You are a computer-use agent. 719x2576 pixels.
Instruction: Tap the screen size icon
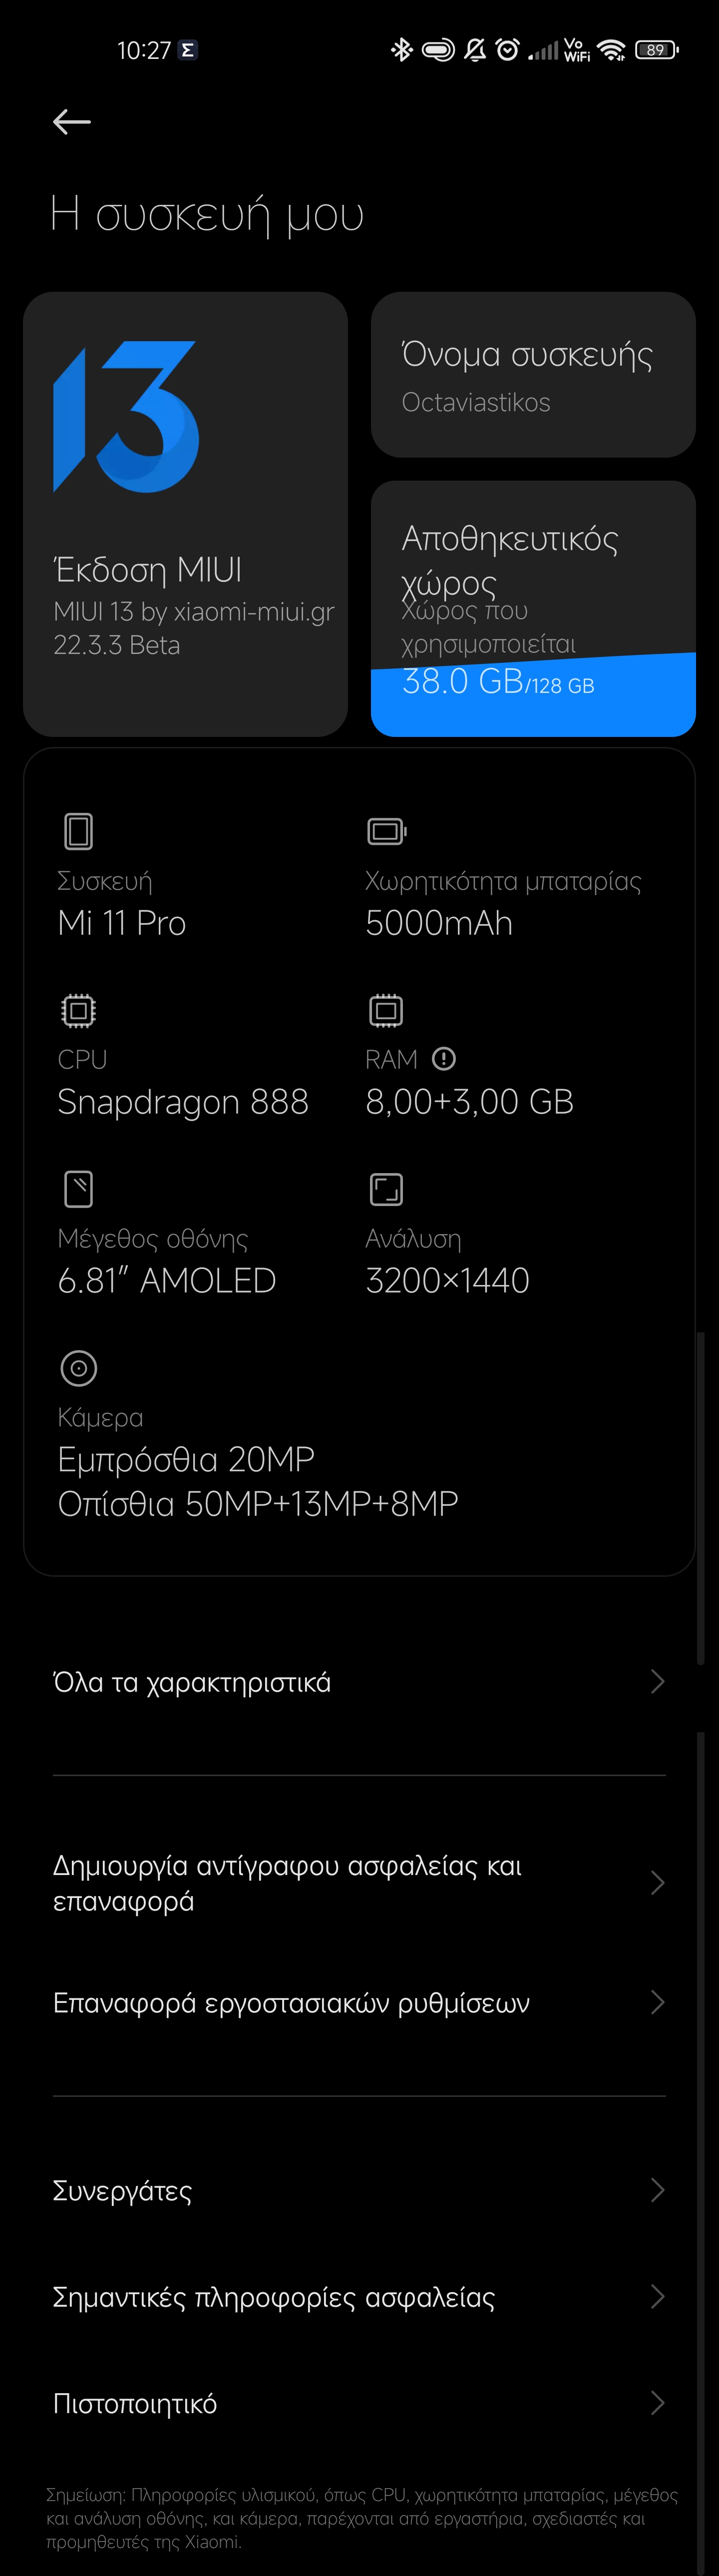click(78, 1189)
